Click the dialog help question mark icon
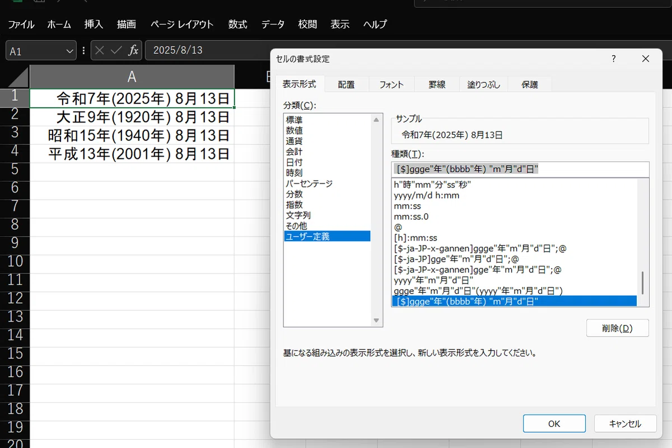 pos(614,59)
